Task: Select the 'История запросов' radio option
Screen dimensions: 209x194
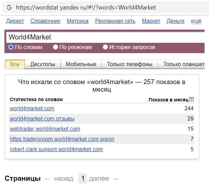Action: 105,47
